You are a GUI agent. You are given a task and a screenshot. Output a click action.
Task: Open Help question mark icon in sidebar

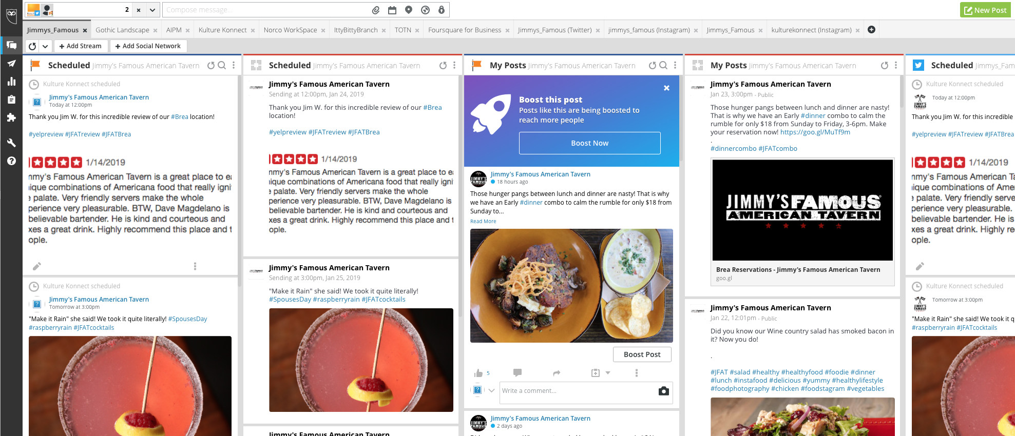pos(11,161)
